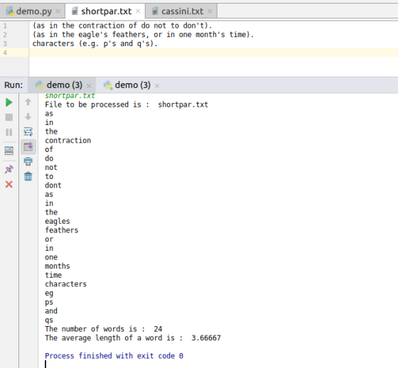This screenshot has height=368, width=398.
Task: Select the second demo (3) run tab
Action: click(x=131, y=85)
